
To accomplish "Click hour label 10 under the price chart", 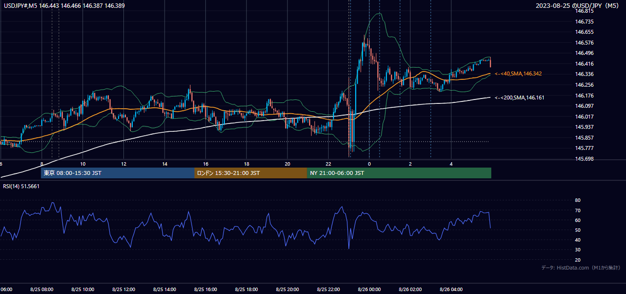I will pos(83,164).
